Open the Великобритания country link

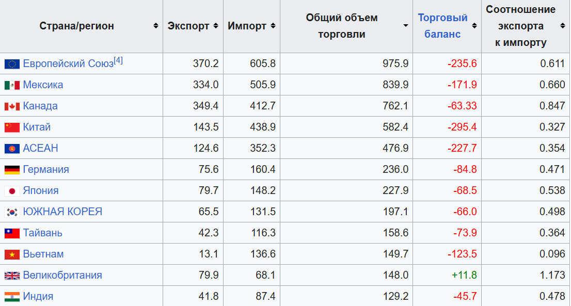point(62,275)
